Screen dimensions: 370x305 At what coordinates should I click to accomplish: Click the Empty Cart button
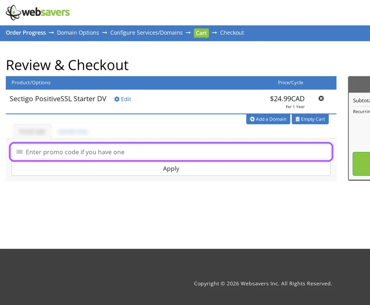pos(310,119)
